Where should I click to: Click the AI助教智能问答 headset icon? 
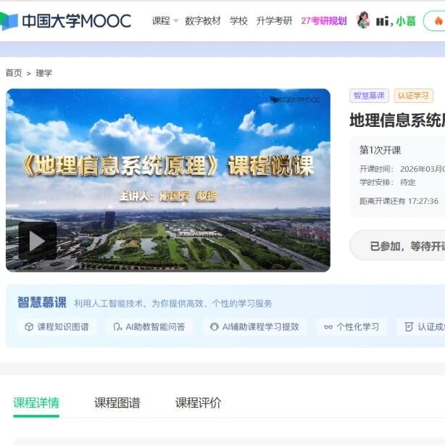117,327
